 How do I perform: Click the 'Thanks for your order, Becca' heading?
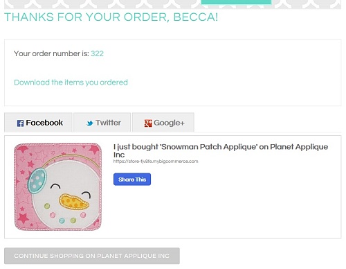click(111, 17)
